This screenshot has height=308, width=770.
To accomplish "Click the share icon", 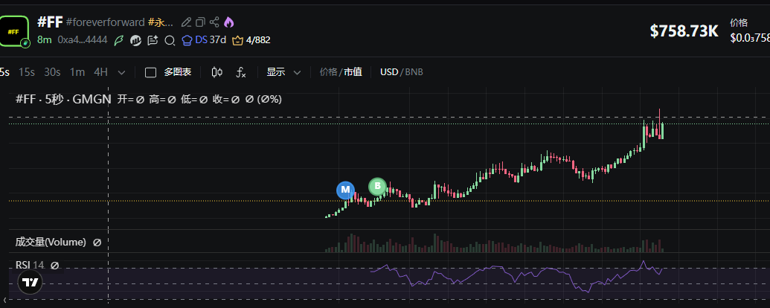I will (x=214, y=22).
